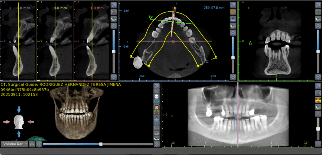Click the arch curve icon beside Volume dropdown
This screenshot has width=322, height=155.
(x=32, y=144)
